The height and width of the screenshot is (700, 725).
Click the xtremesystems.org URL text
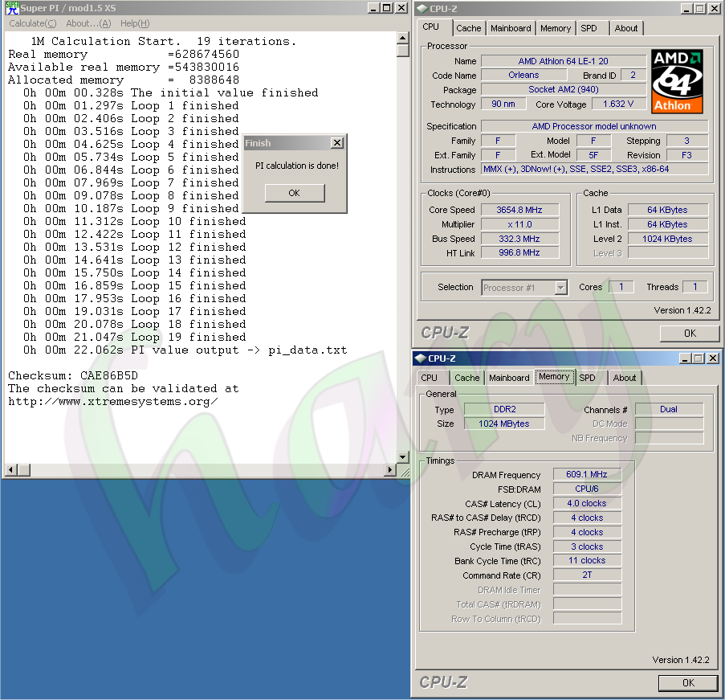coord(113,401)
